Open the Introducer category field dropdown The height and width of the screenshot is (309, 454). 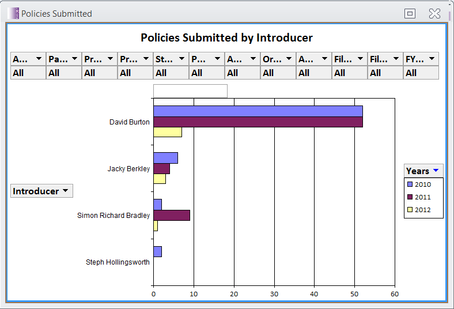coord(65,191)
